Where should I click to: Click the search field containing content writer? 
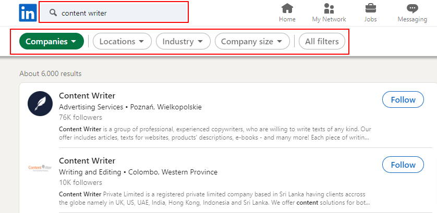pos(114,13)
